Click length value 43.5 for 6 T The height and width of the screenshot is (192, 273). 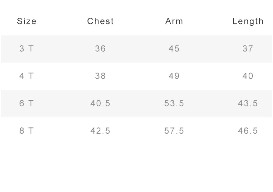click(248, 103)
